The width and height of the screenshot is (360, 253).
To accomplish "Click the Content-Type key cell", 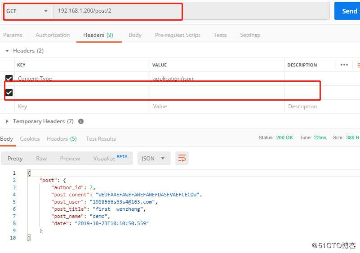I will point(82,79).
